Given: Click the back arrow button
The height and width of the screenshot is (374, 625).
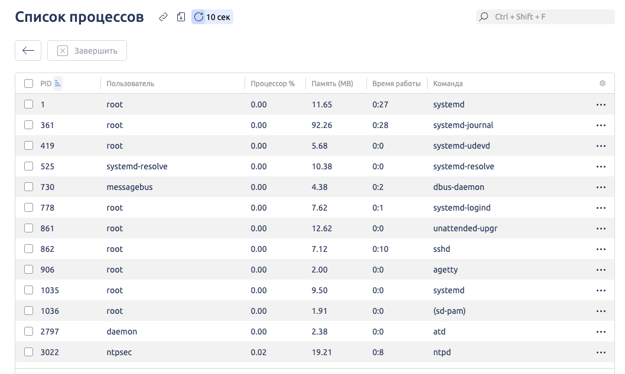Looking at the screenshot, I should [x=28, y=51].
